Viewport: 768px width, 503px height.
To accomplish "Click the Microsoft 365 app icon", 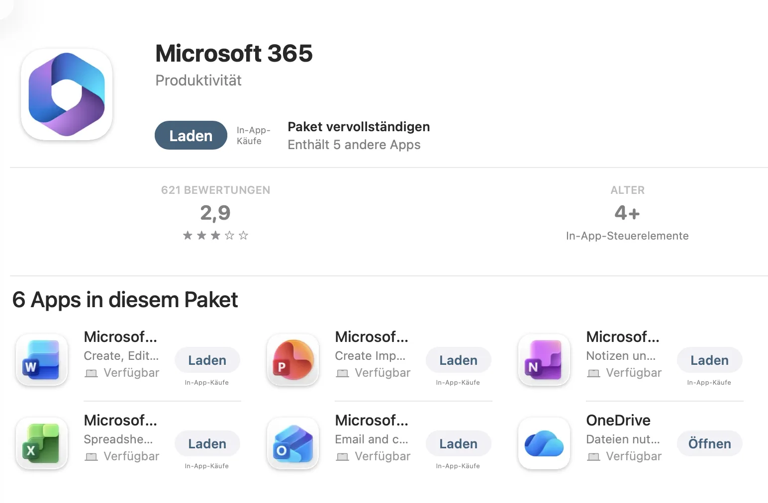I will (x=67, y=94).
